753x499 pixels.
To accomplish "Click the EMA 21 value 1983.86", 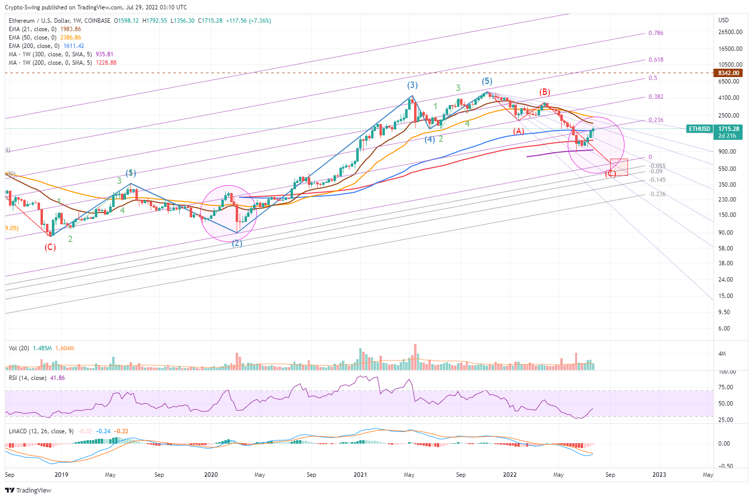I will click(71, 29).
